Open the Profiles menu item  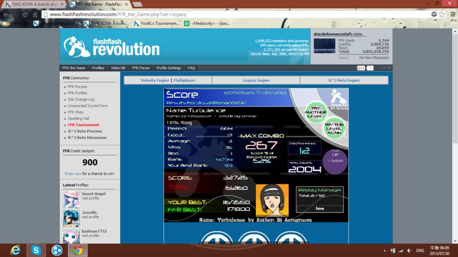point(98,68)
